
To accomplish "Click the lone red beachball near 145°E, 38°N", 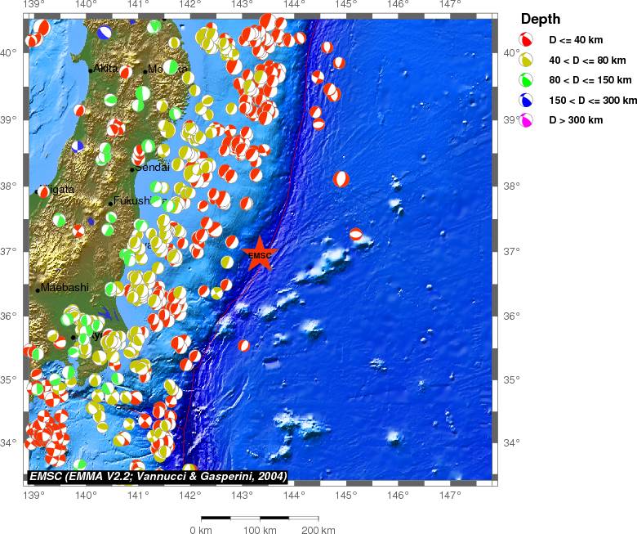I will (341, 178).
